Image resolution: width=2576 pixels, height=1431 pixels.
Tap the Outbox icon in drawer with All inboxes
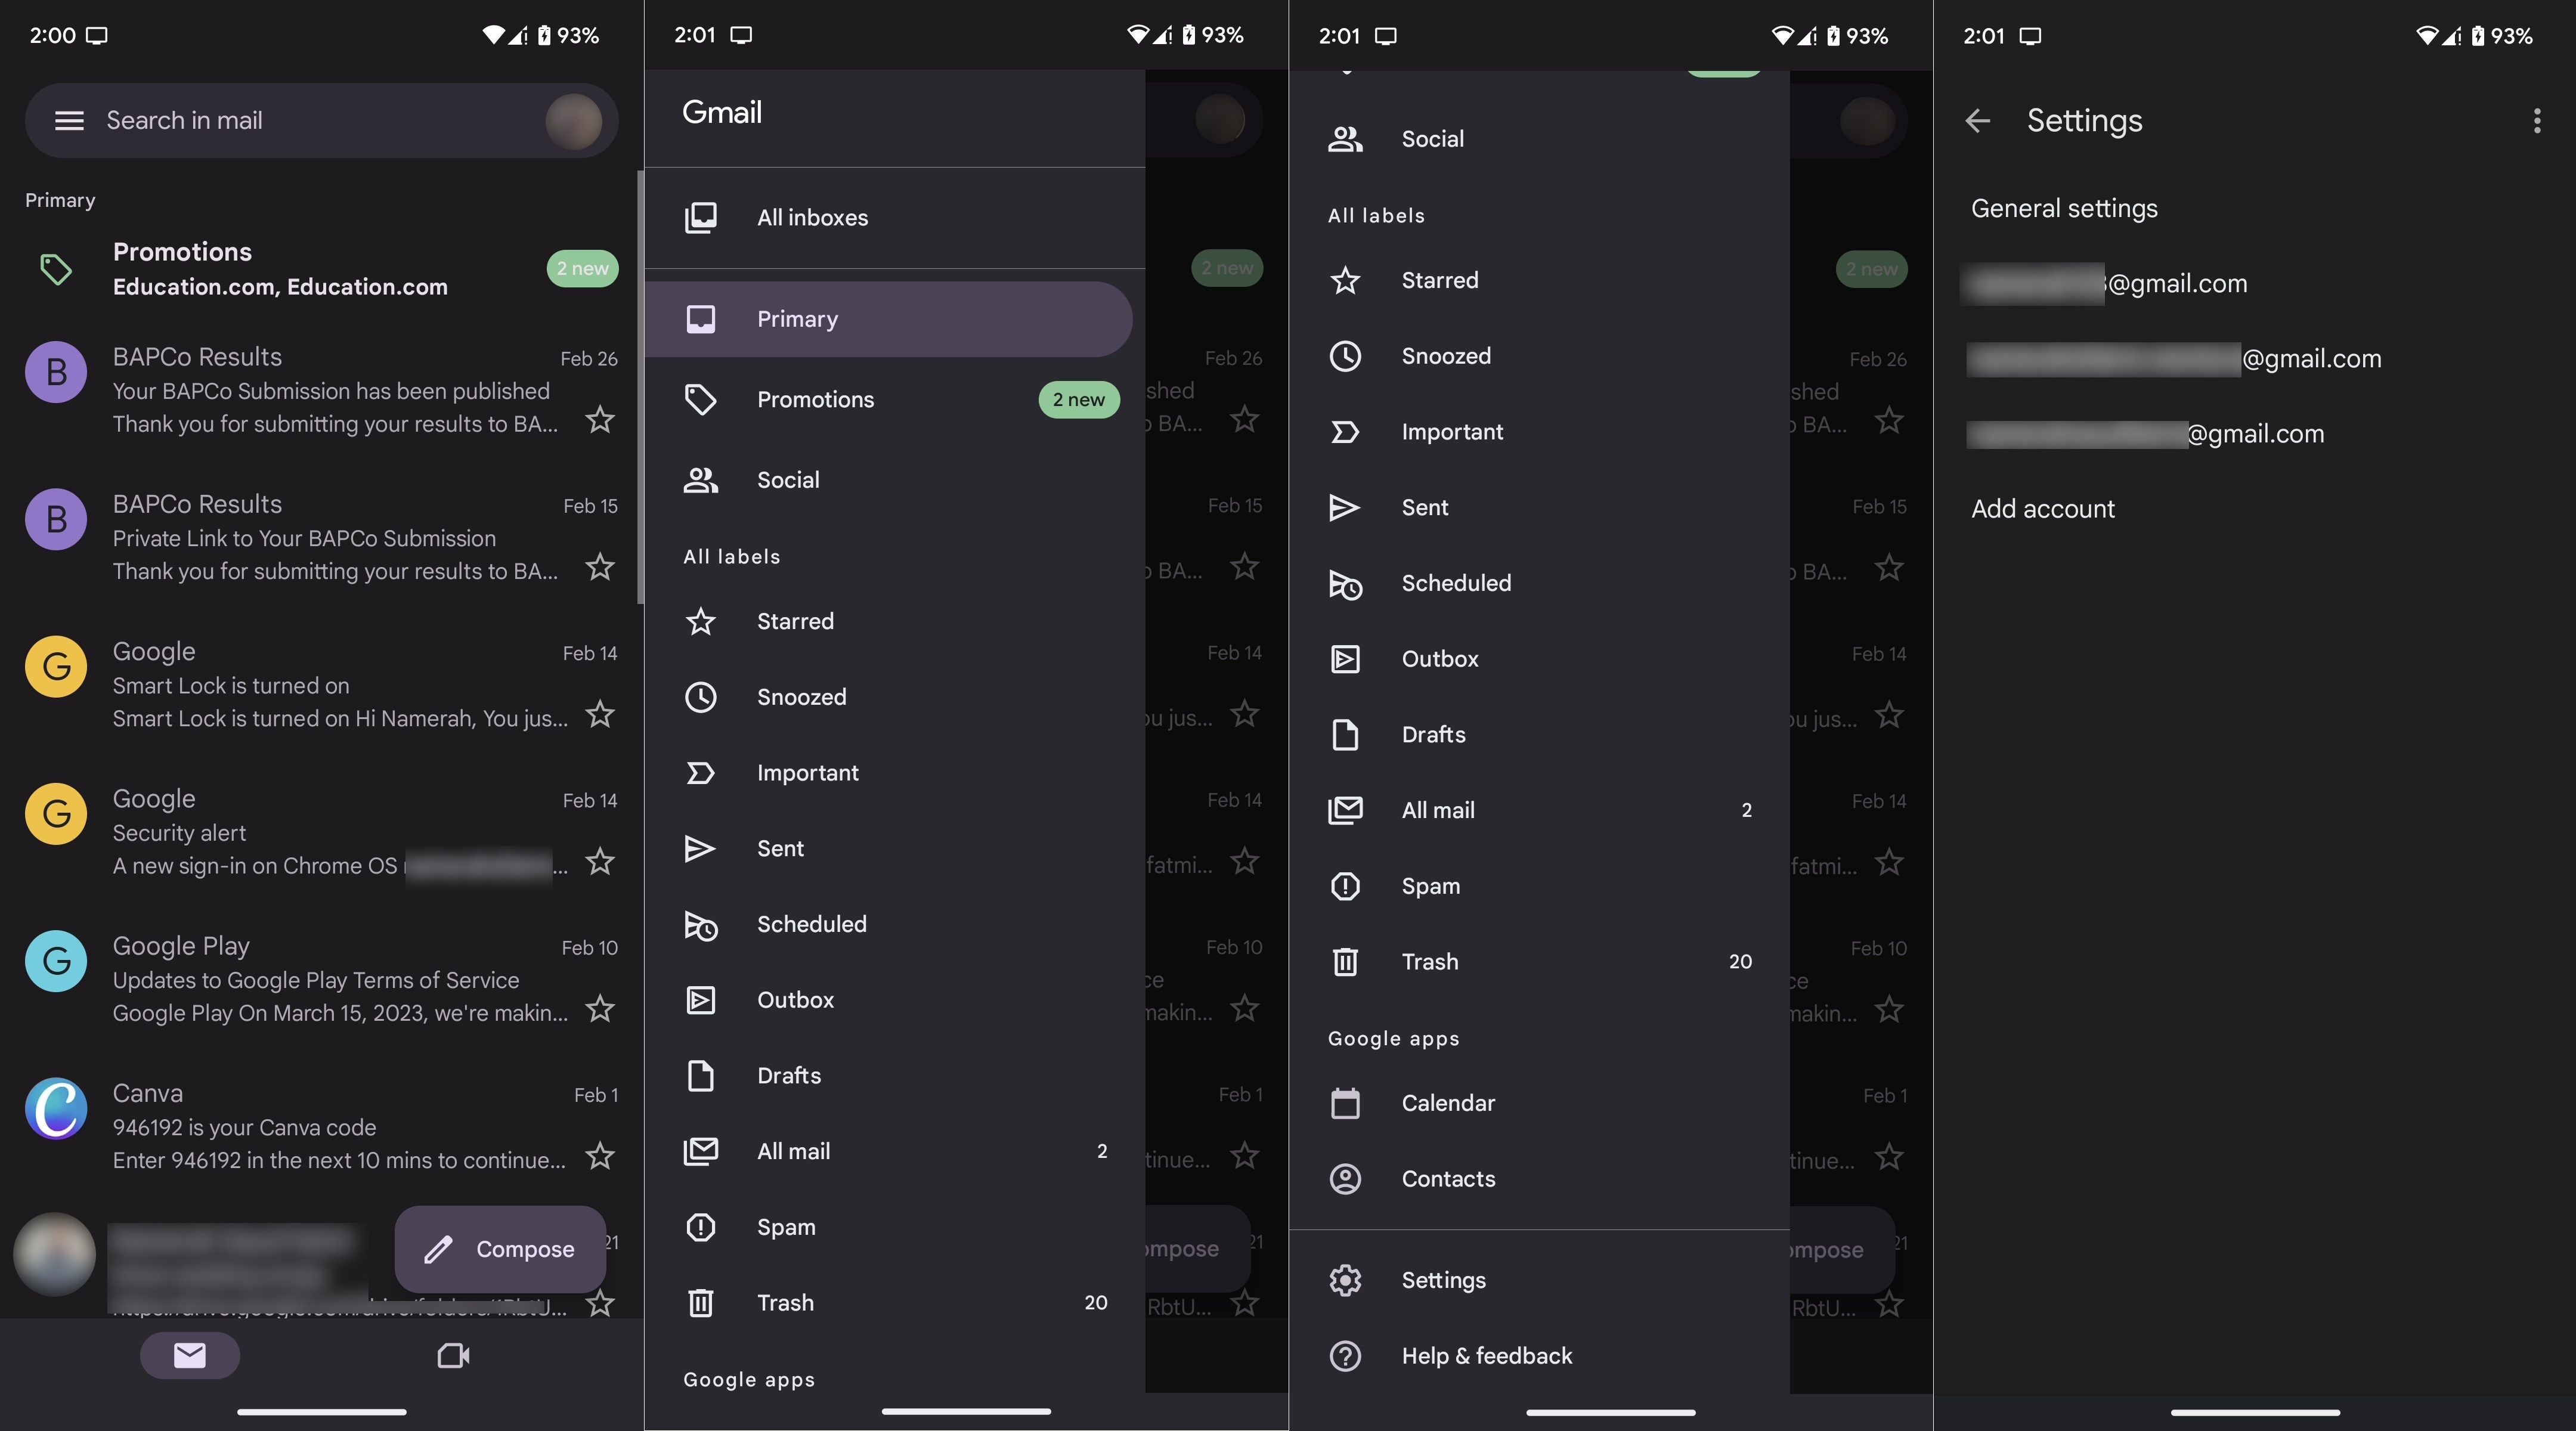pos(701,1000)
